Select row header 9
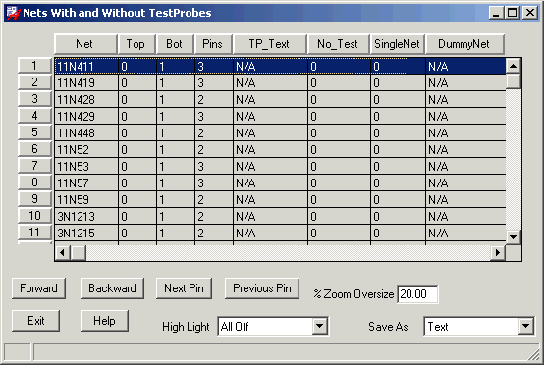Viewport: 544px width, 365px height. pyautogui.click(x=34, y=198)
